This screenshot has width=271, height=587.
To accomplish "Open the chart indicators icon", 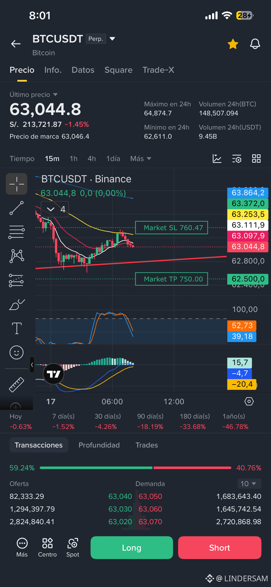I will pyautogui.click(x=217, y=159).
